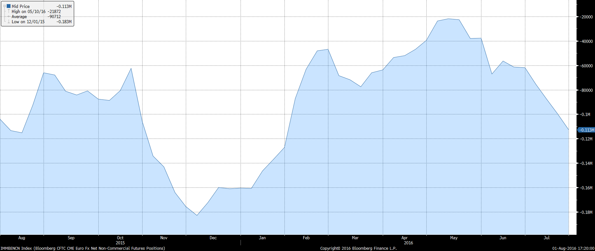Click the Feb label on time axis
This screenshot has height=251, width=595.
pos(306,238)
